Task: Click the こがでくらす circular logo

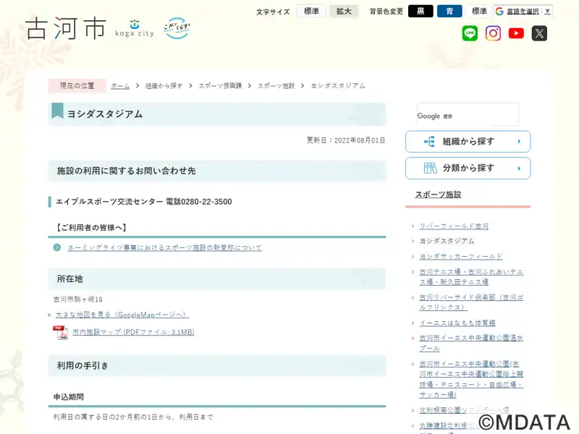Action: pos(177,29)
